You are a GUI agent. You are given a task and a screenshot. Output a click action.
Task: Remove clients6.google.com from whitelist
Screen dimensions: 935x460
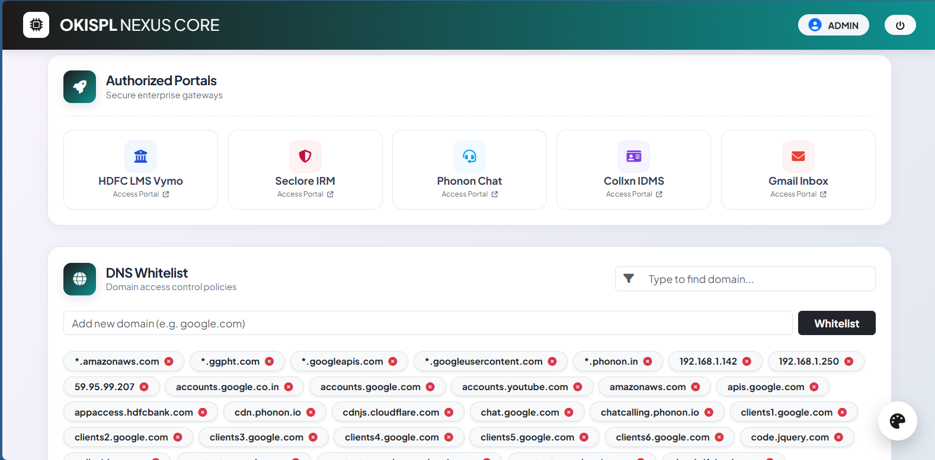tap(719, 437)
